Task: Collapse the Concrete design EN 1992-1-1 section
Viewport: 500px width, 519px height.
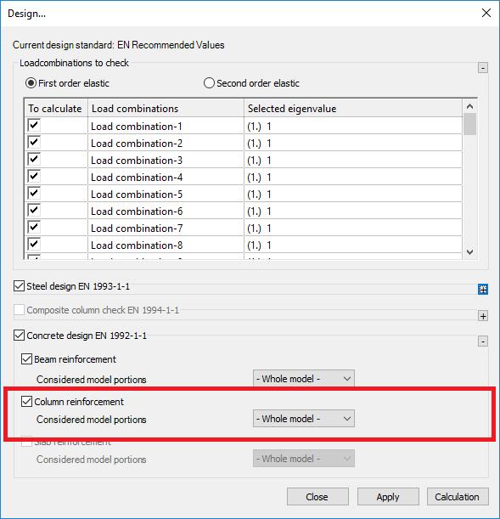Action: (483, 341)
